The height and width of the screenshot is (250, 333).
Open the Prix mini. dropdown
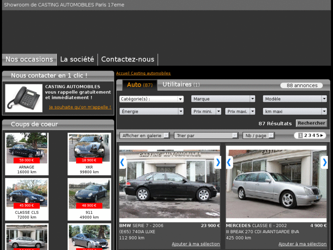(206, 111)
